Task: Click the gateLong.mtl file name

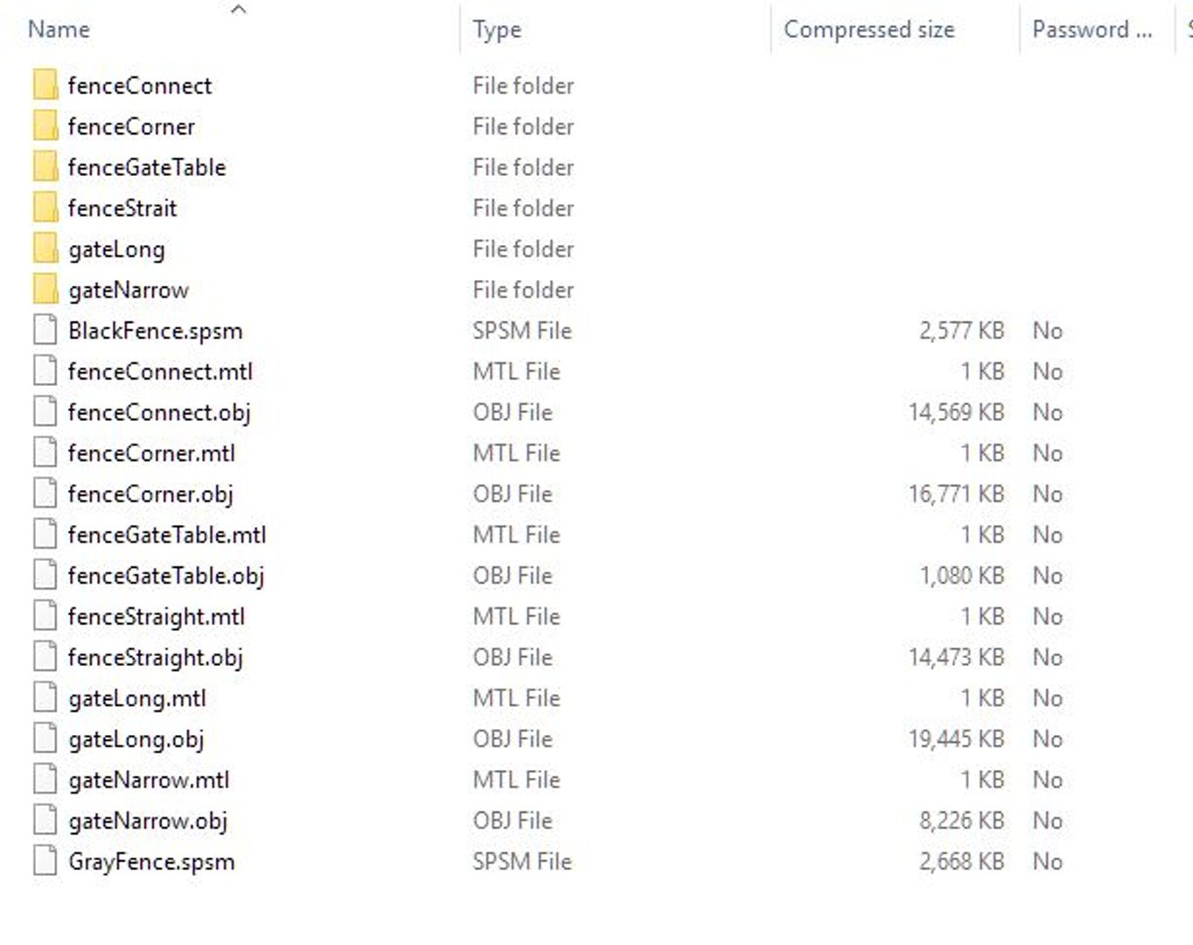Action: click(137, 698)
